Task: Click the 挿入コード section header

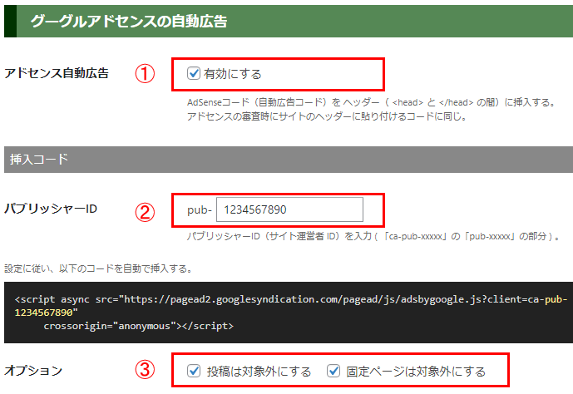Action: [289, 160]
